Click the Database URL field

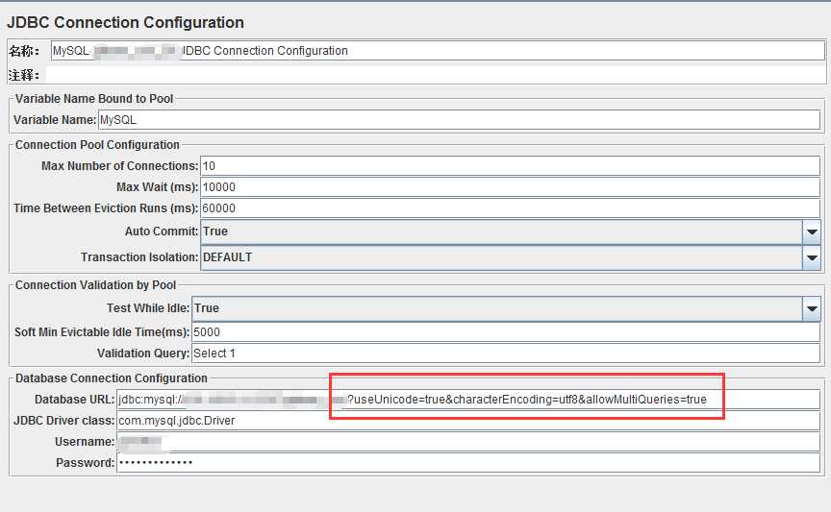tap(468, 400)
